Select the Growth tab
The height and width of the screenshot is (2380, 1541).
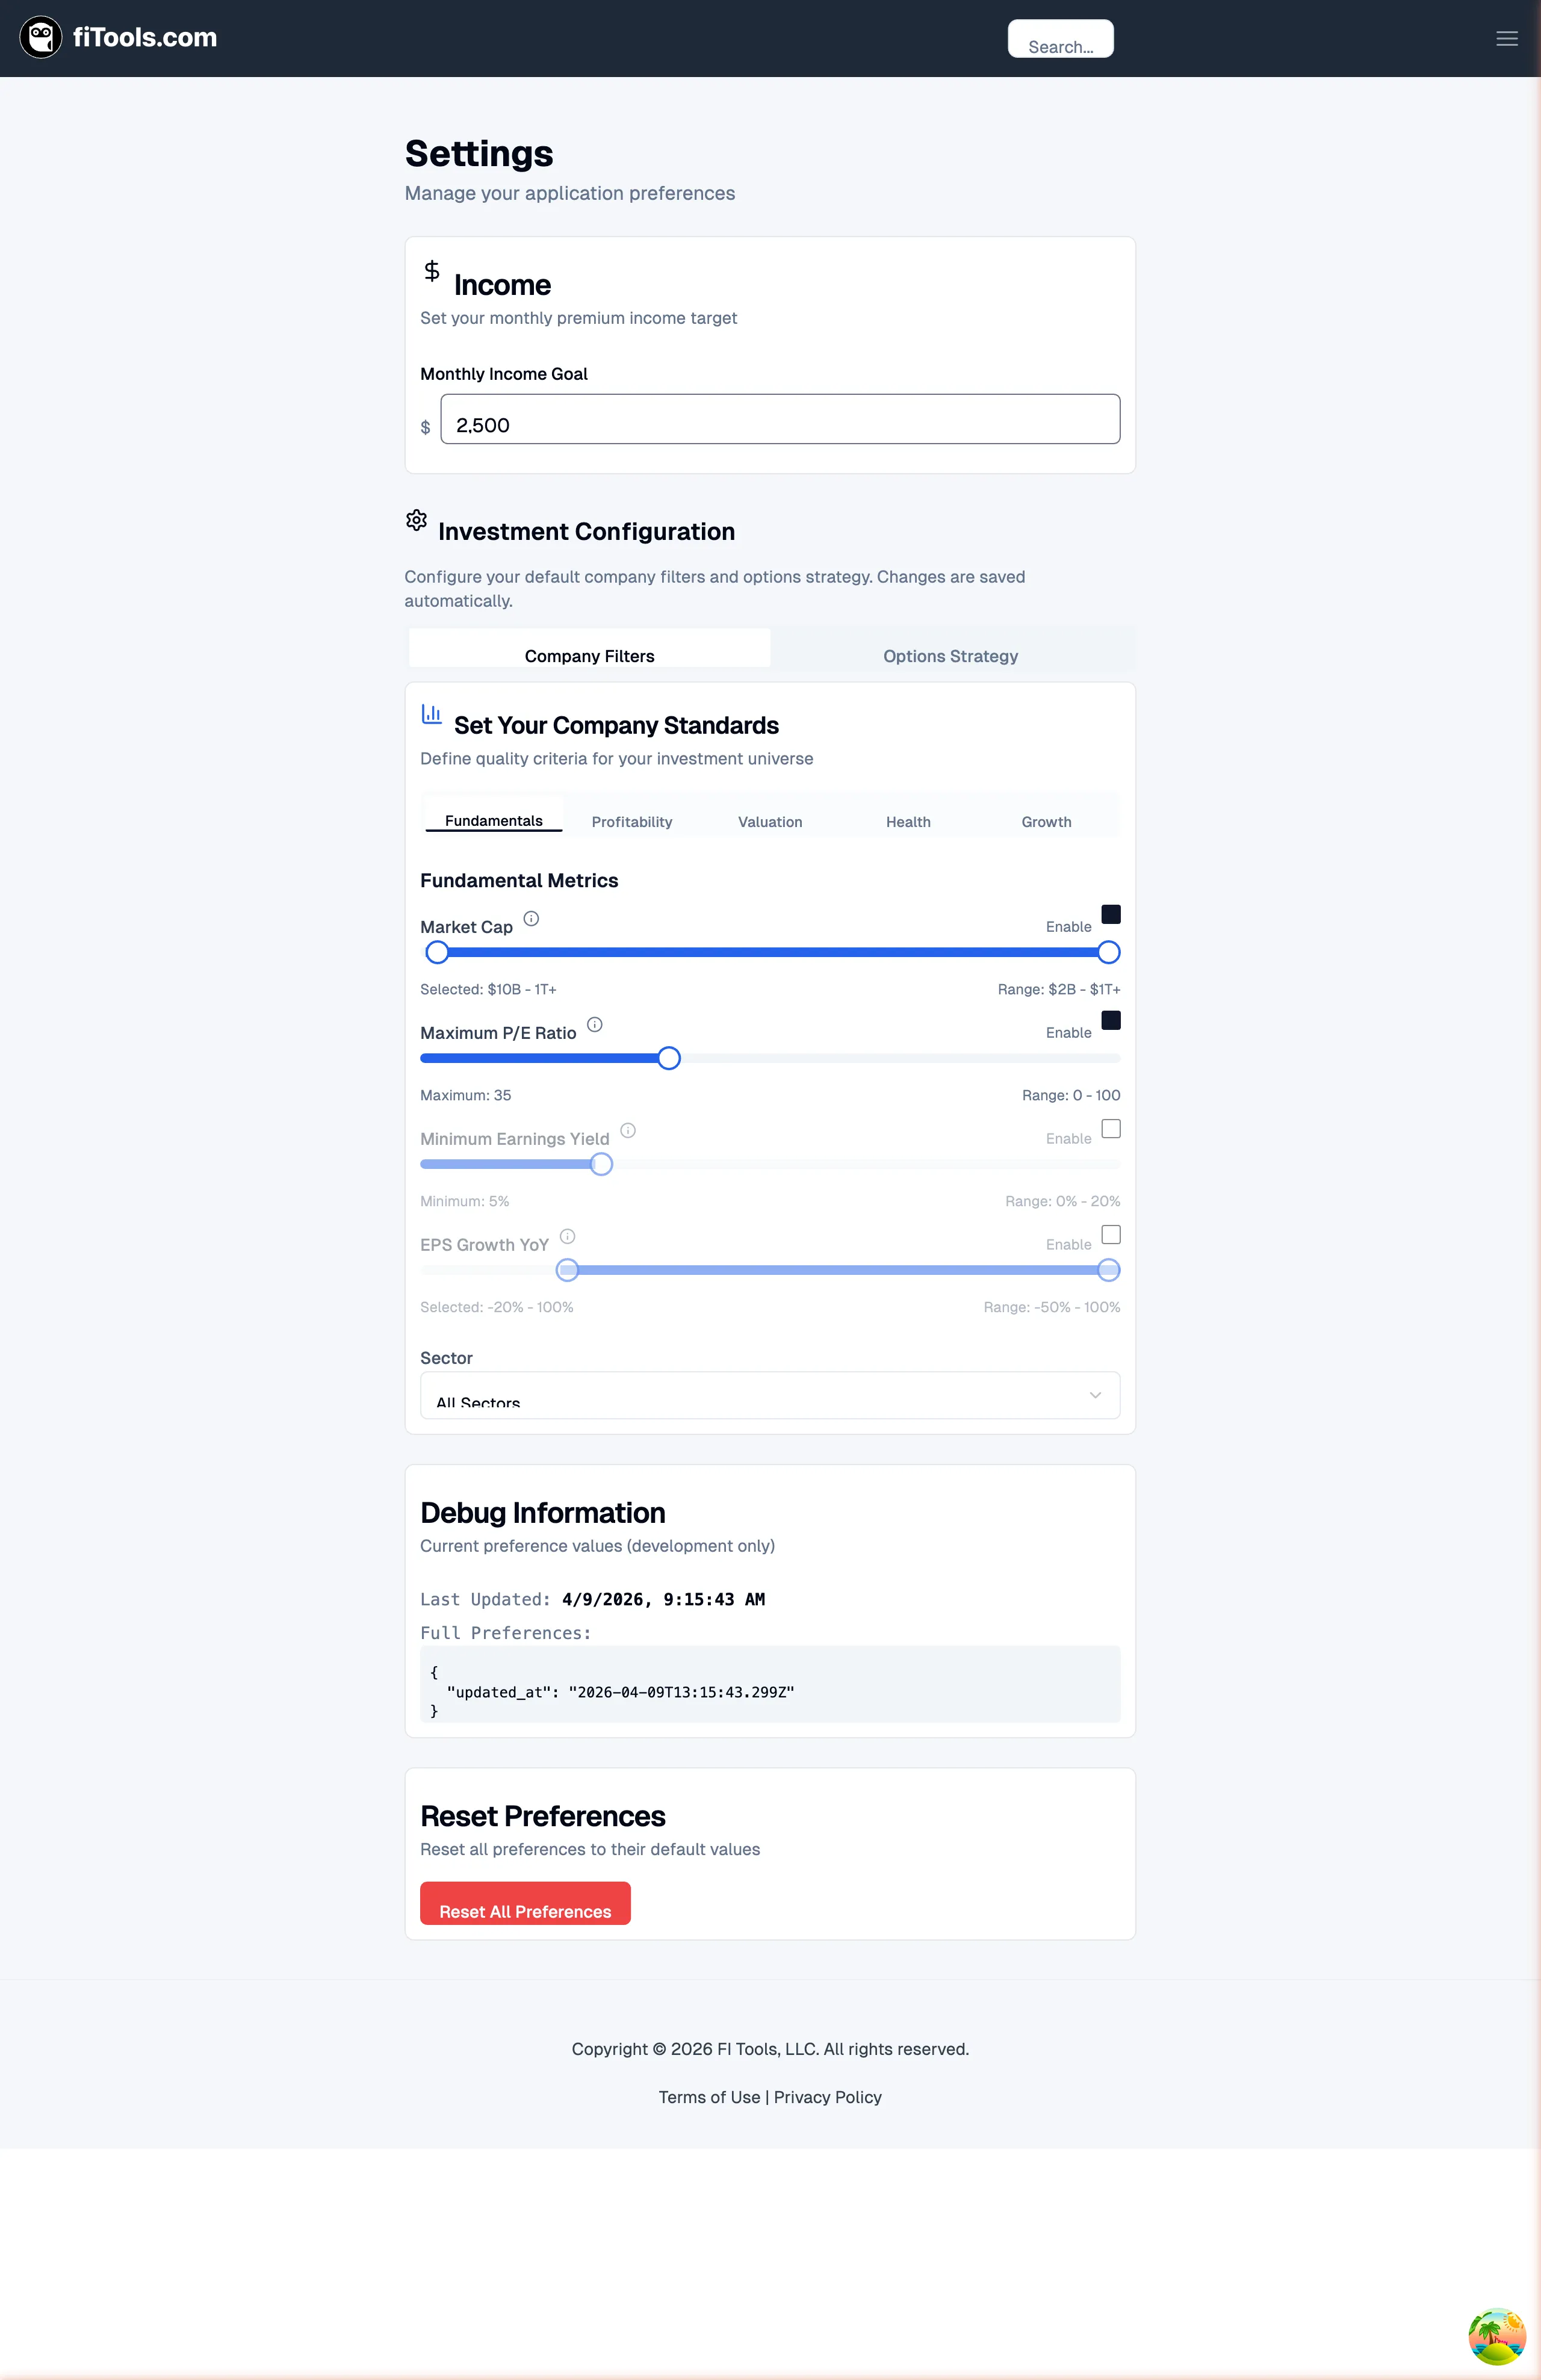[x=1046, y=815]
